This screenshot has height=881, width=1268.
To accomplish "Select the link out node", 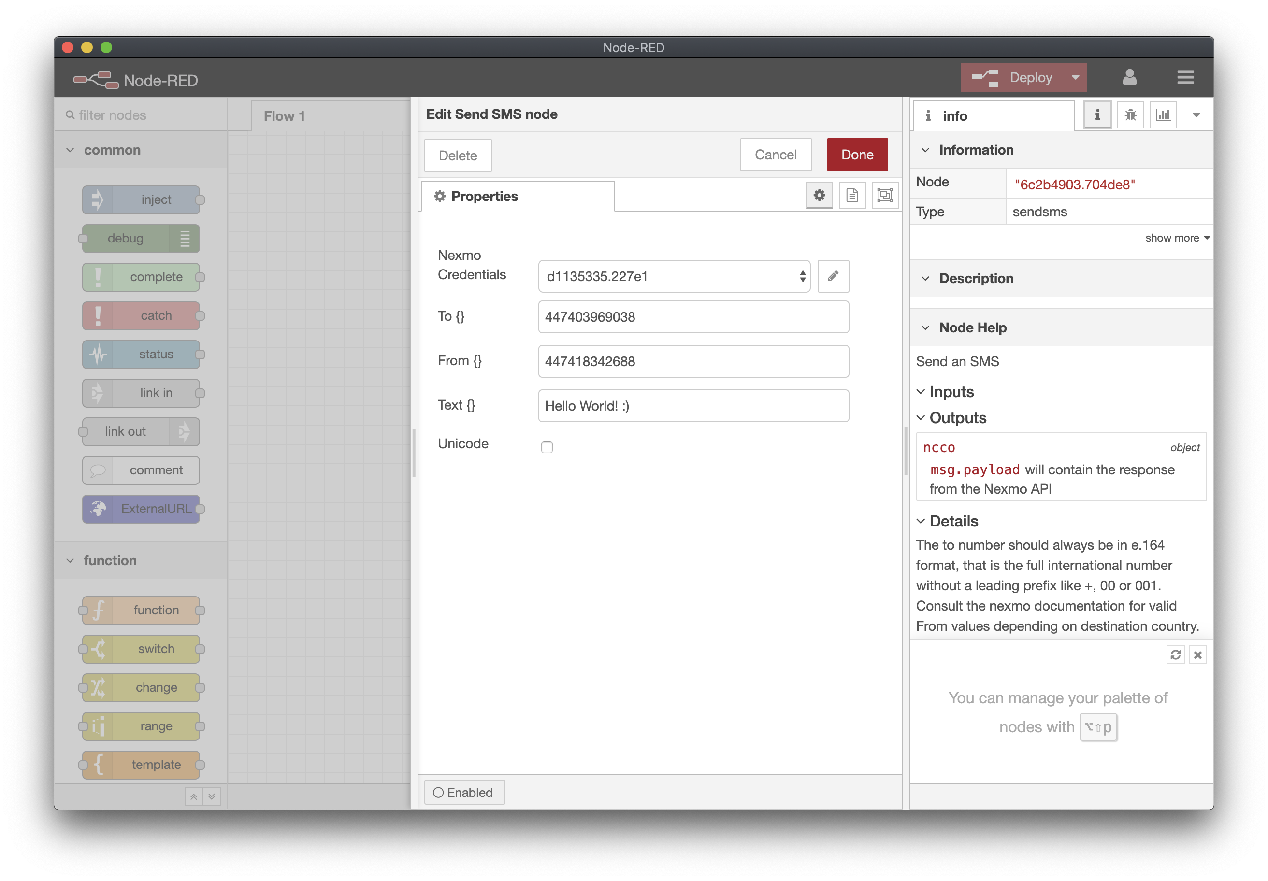I will 142,432.
